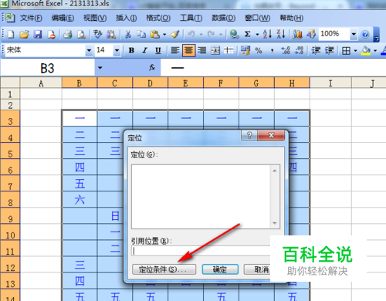
Task: Click the scroll down arrow in 定位 list
Action: point(275,223)
